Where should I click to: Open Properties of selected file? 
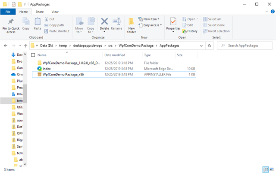173,24
